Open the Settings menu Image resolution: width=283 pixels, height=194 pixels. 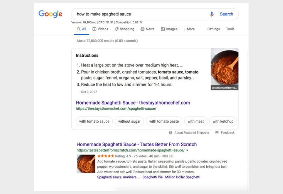[x=214, y=29]
